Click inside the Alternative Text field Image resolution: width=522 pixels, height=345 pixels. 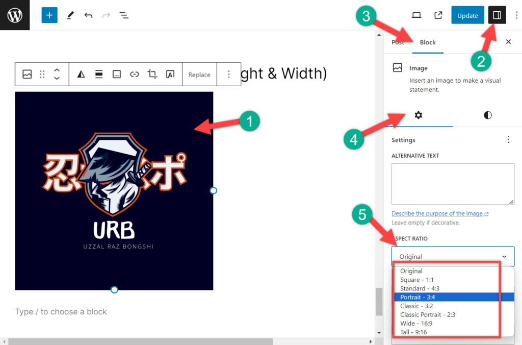tap(453, 184)
